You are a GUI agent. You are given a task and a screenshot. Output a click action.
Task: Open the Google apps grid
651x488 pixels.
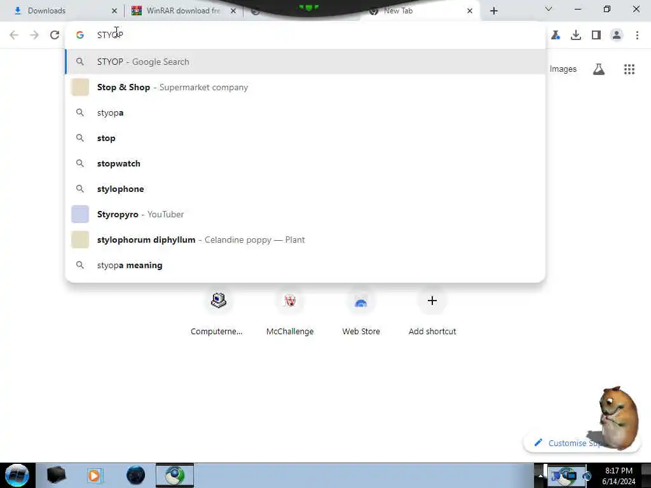[629, 69]
